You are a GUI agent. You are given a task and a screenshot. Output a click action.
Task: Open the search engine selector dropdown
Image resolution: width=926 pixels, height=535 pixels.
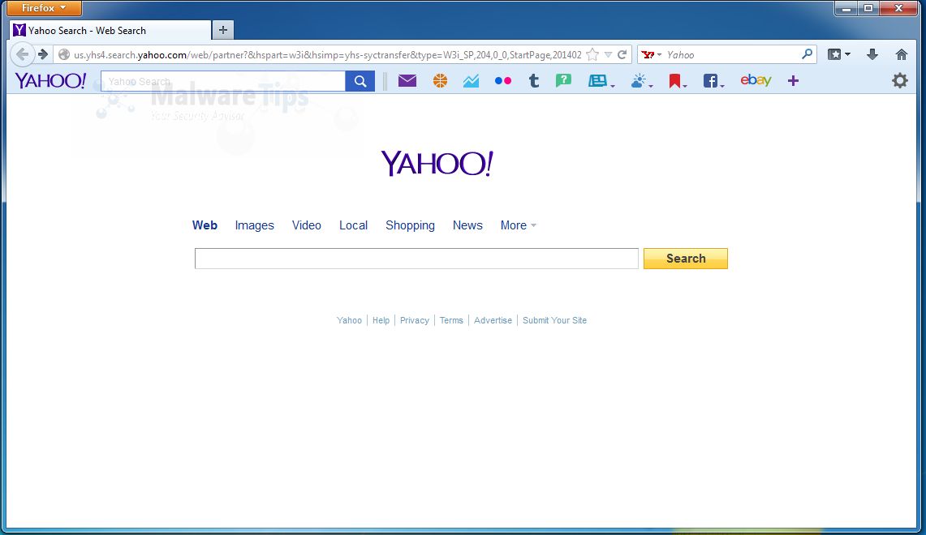(652, 55)
